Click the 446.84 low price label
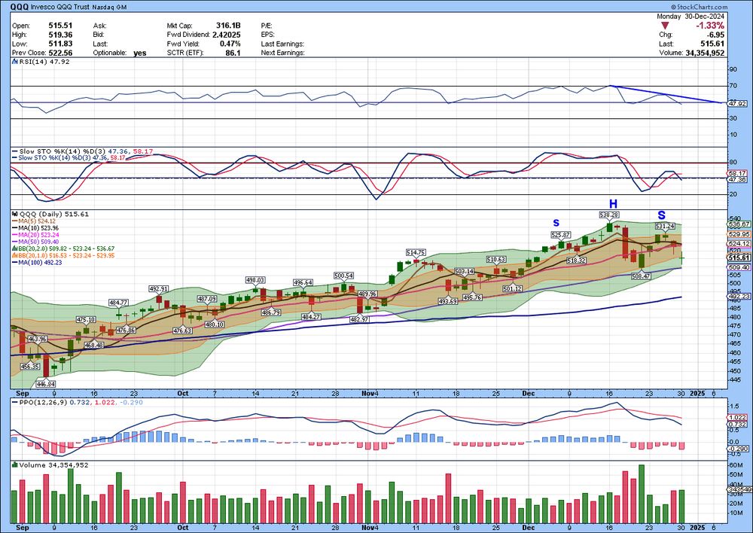Image resolution: width=753 pixels, height=533 pixels. [46, 384]
